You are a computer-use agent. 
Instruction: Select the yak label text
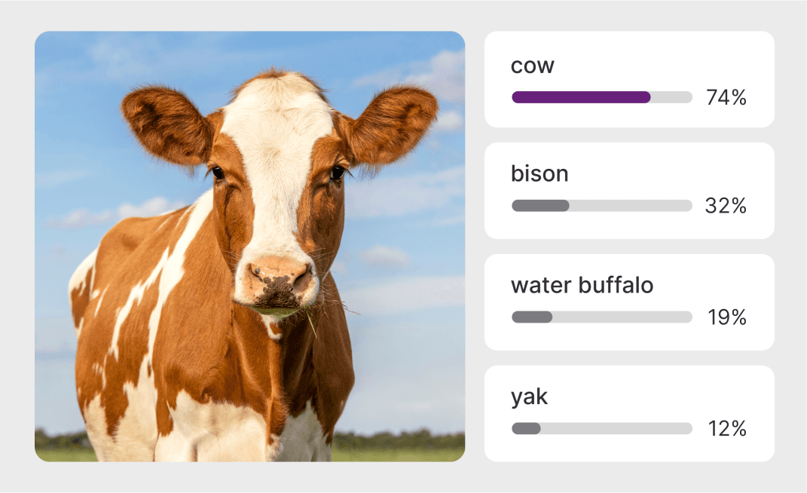[x=529, y=397]
